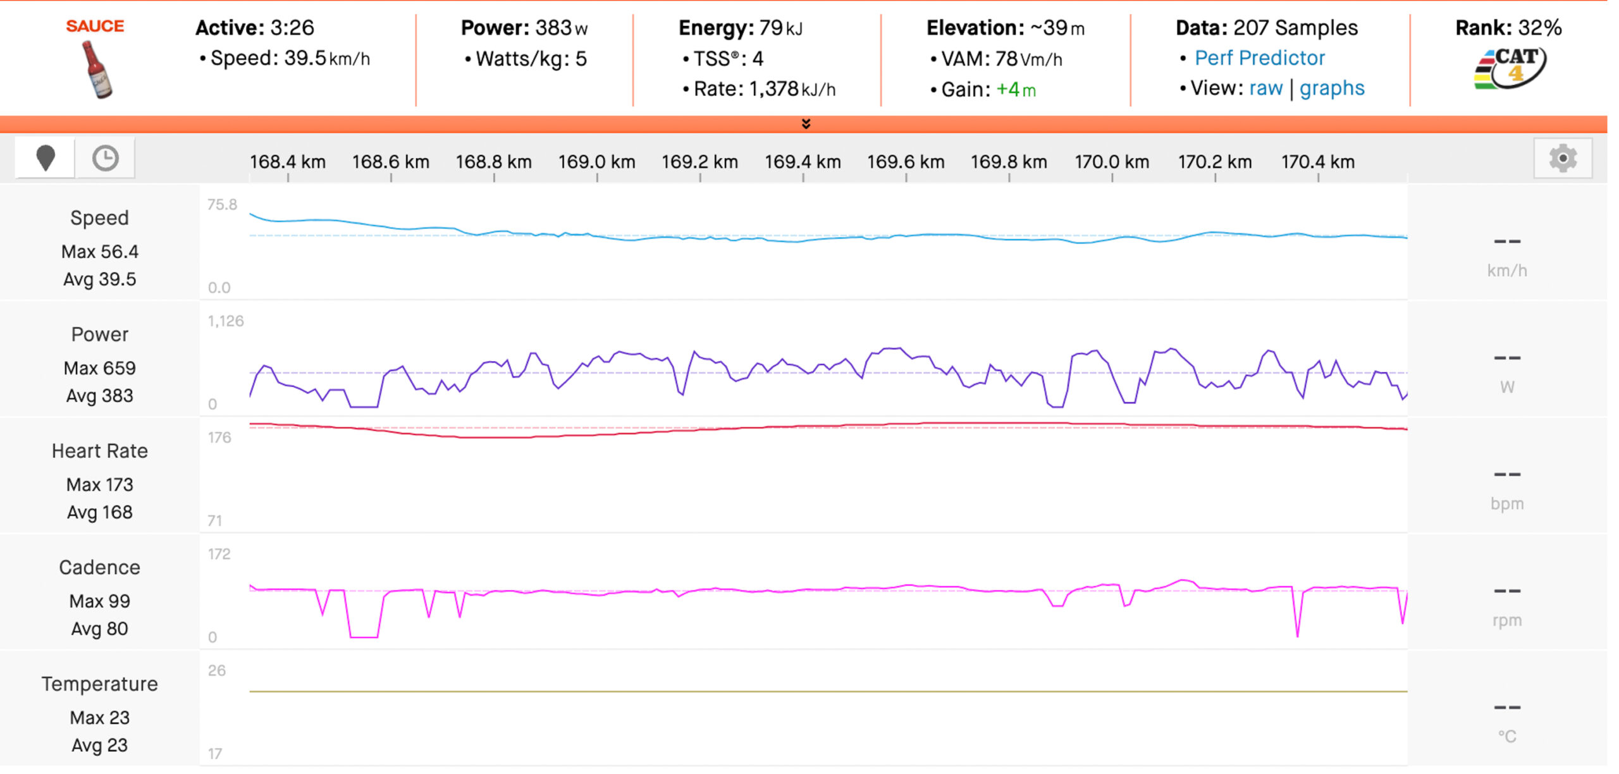Select the Power stream label
Viewport: 1619px width, 774px height.
tap(100, 335)
